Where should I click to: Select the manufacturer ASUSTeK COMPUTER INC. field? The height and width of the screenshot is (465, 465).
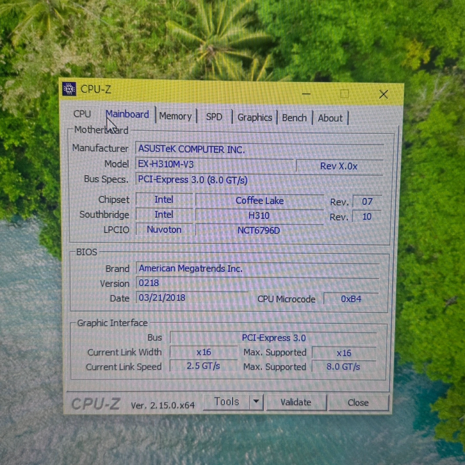pos(260,150)
